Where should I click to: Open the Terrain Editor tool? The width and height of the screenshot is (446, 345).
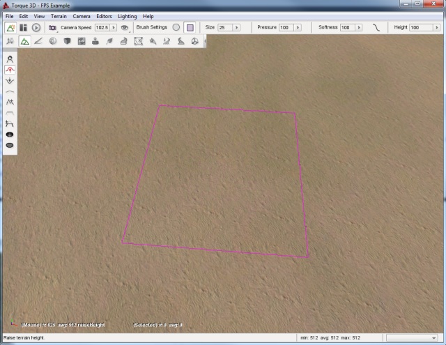(24, 41)
